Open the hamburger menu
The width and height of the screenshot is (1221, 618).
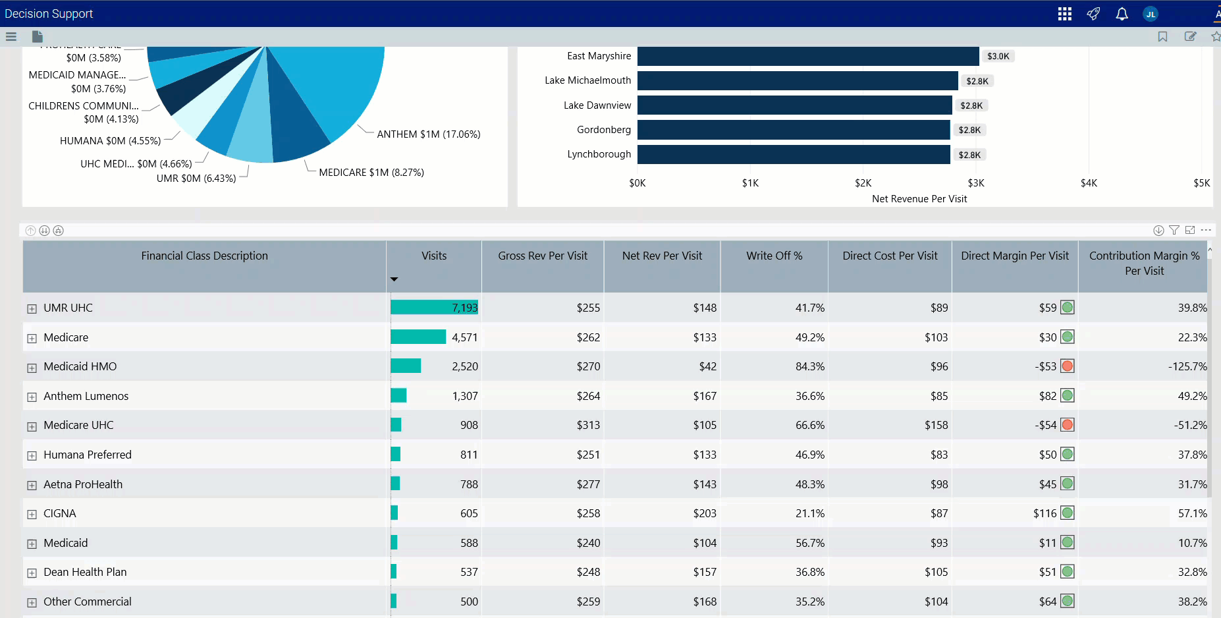11,37
